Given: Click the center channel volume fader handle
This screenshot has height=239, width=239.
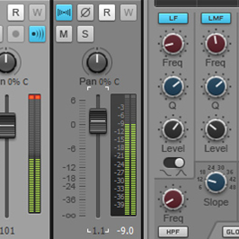Looking at the screenshot, I should coord(98,121).
